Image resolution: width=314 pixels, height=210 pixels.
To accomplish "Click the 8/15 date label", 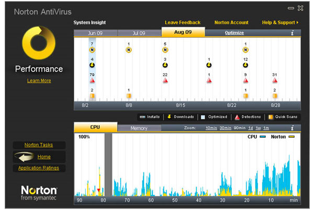I will click(181, 105).
